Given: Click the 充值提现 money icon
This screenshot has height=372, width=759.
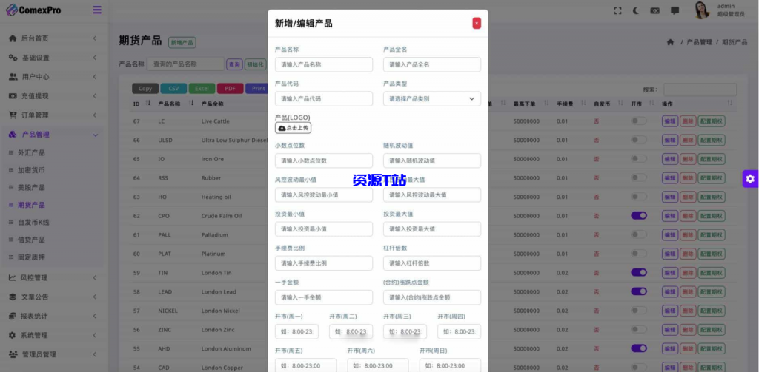Looking at the screenshot, I should pos(13,96).
